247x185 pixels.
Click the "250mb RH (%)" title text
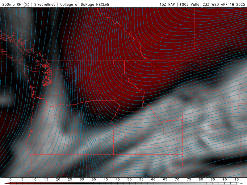[x=16, y=4]
